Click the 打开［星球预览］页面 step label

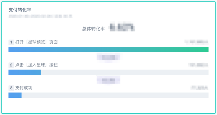click(36, 42)
